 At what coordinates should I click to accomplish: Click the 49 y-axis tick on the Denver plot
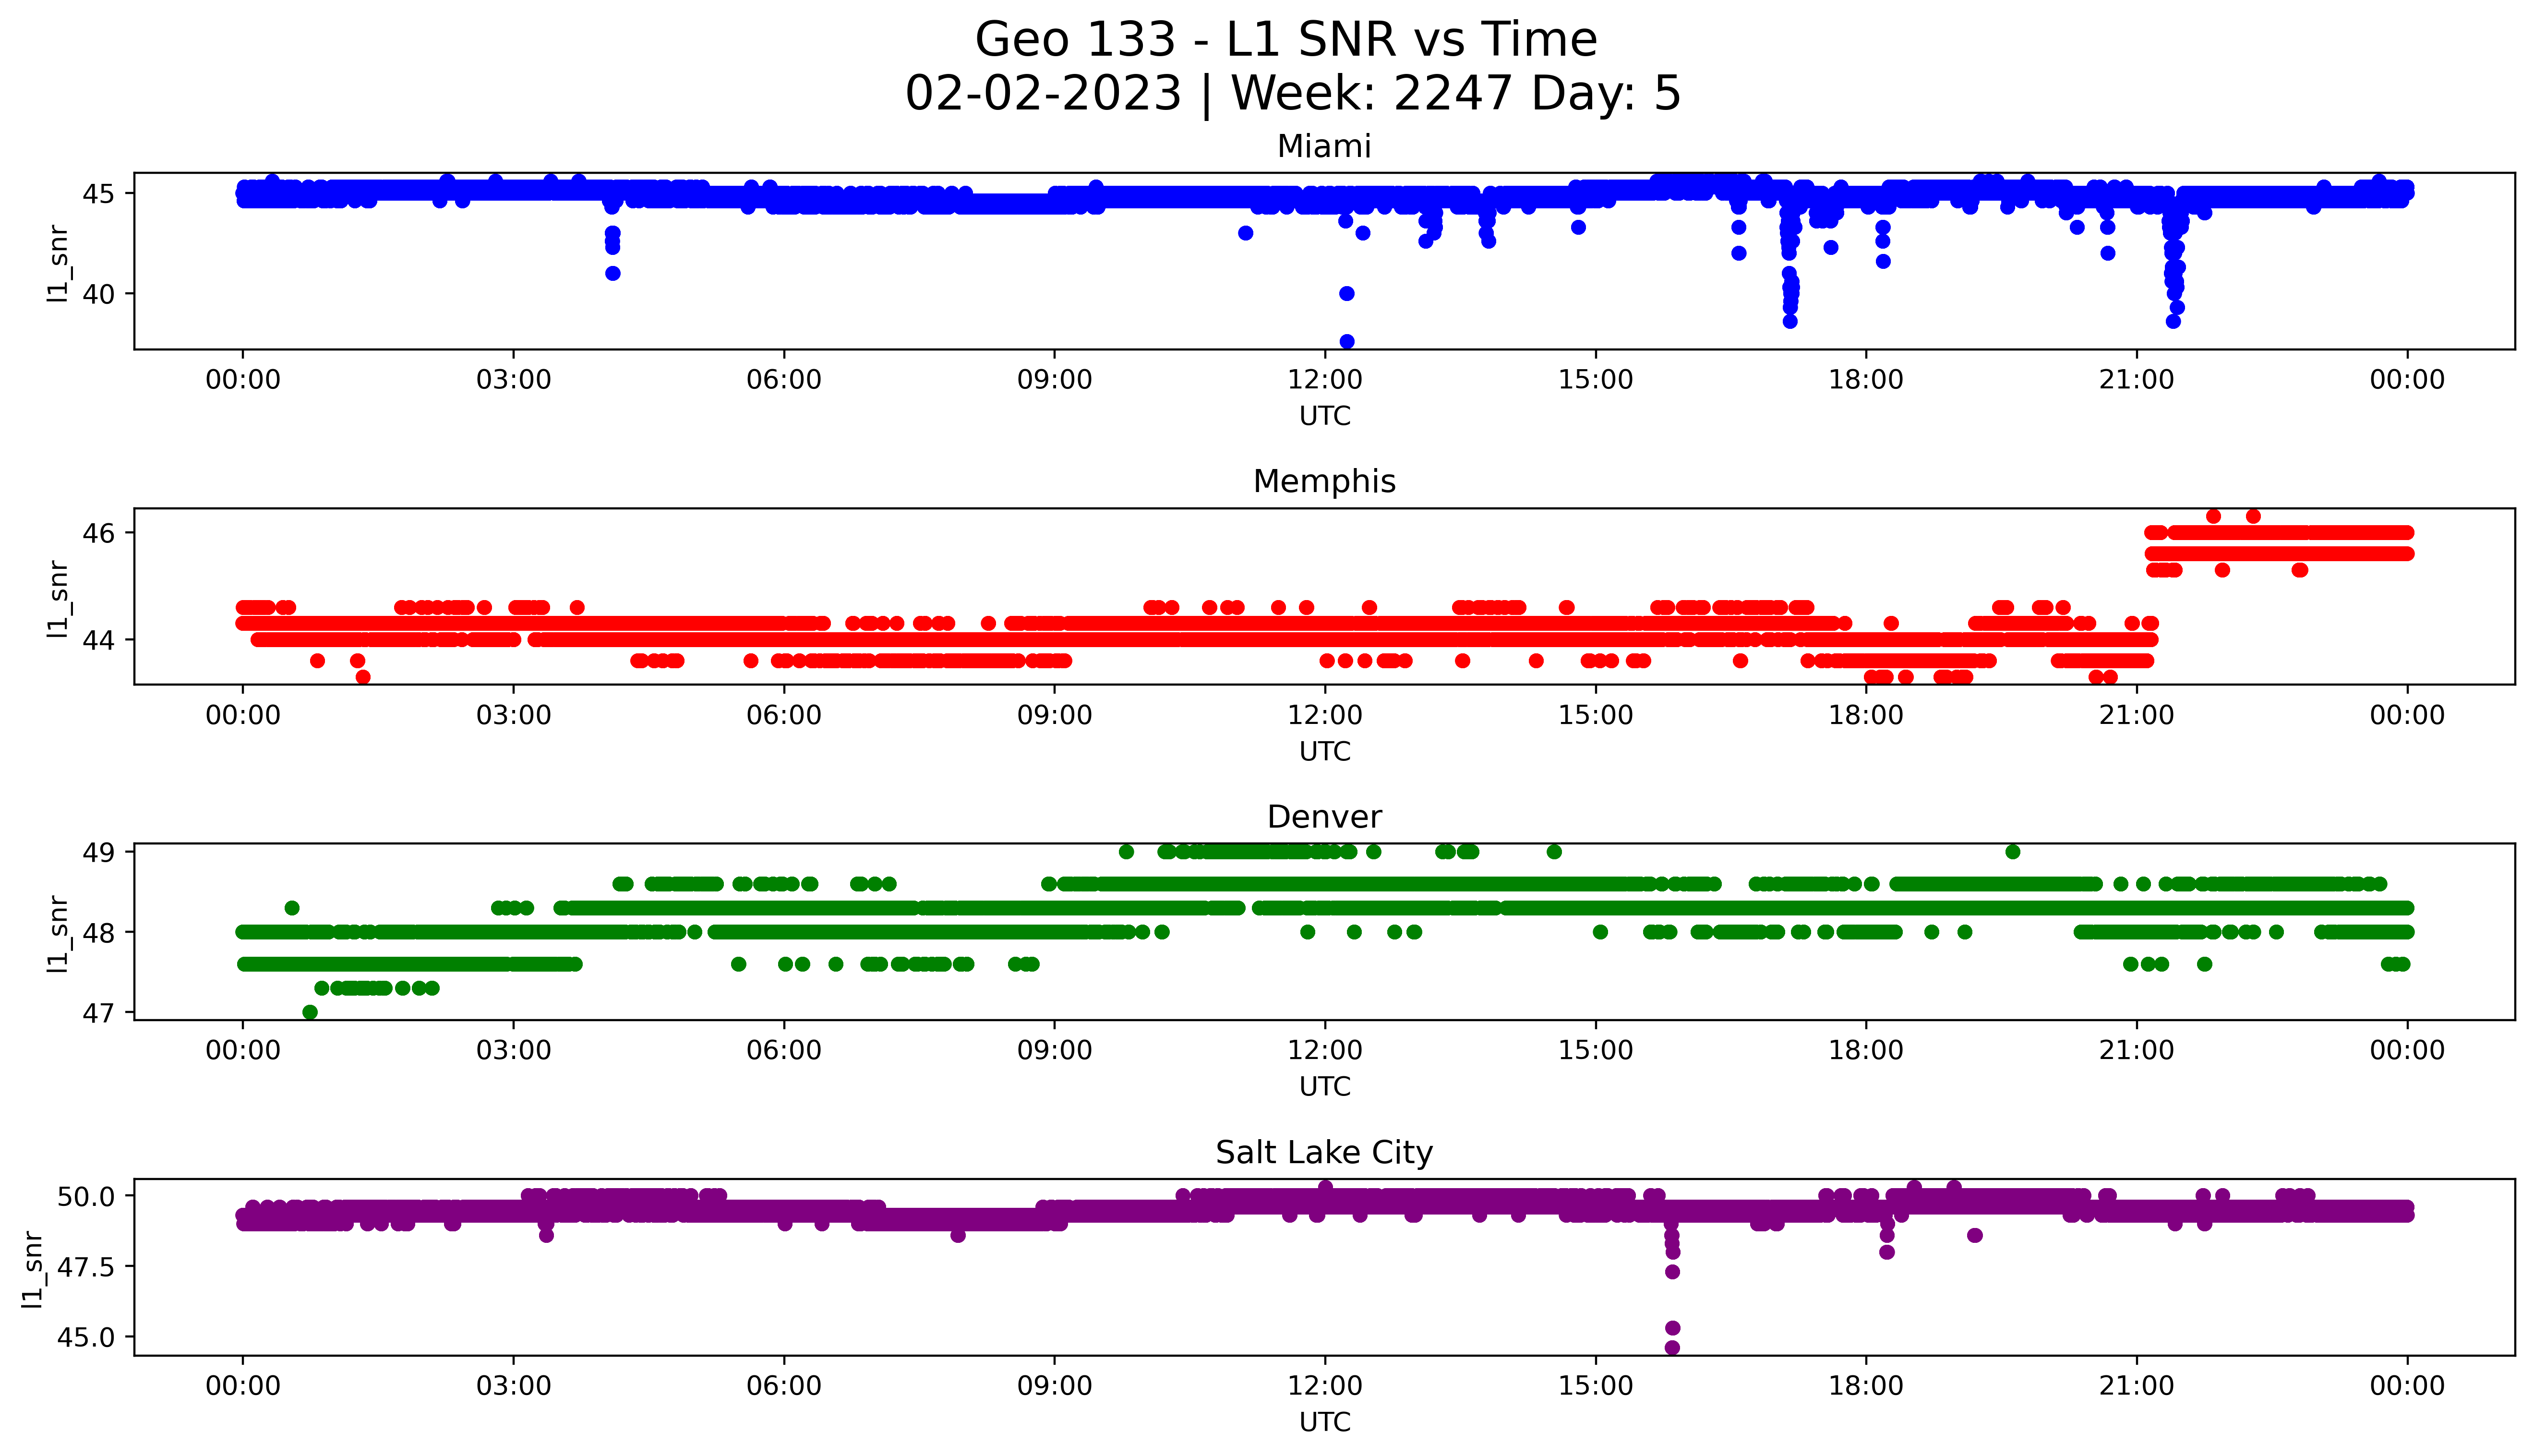coord(99,852)
